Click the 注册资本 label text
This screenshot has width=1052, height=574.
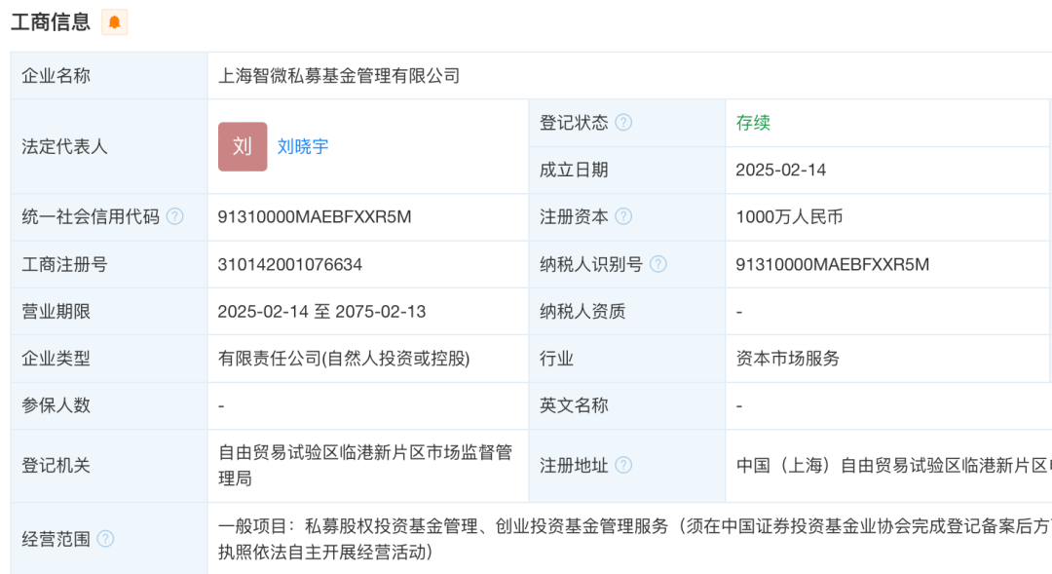pos(574,217)
